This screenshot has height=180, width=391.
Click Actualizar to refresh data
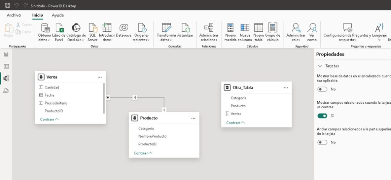(x=186, y=28)
